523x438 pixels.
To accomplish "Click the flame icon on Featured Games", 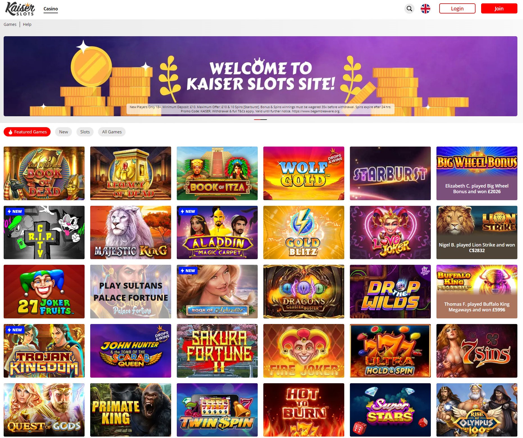I will pyautogui.click(x=10, y=132).
